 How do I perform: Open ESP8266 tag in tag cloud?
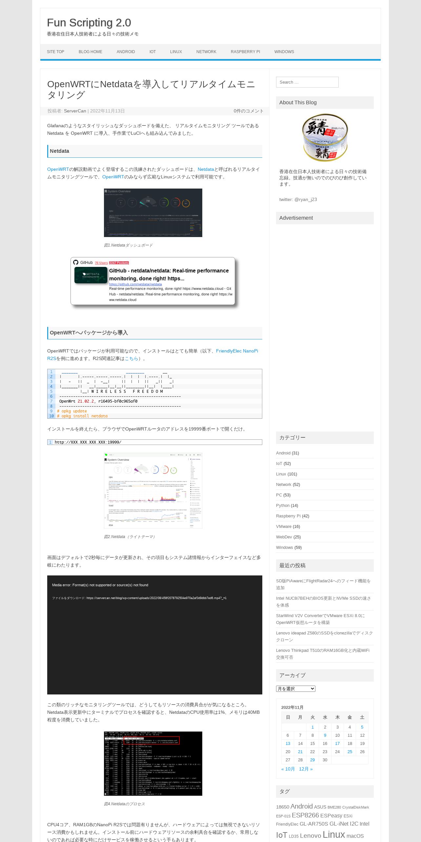click(305, 815)
